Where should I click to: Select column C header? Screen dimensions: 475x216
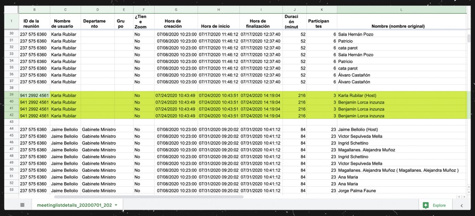(66, 9)
